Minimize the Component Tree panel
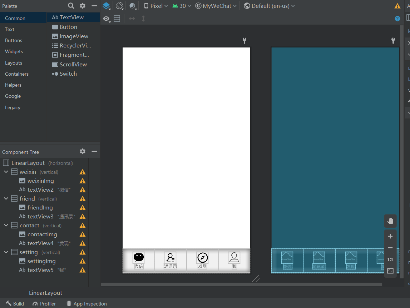 [x=94, y=151]
